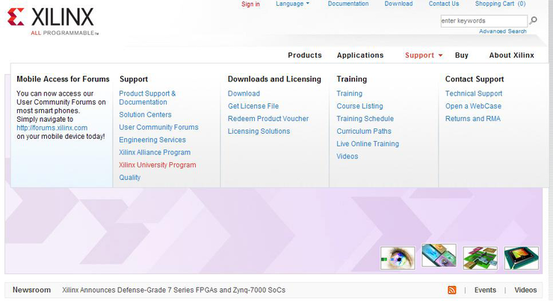Select the green stacked boards thumbnail

pyautogui.click(x=480, y=258)
